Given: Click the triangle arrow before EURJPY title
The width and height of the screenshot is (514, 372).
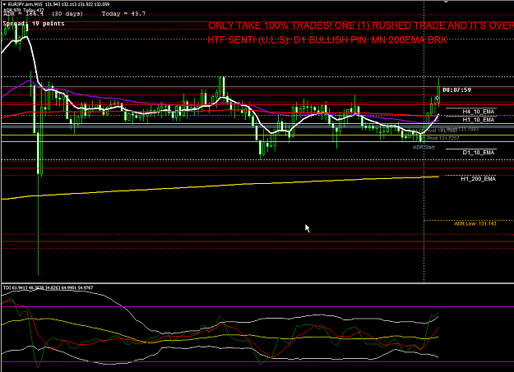Looking at the screenshot, I should coord(4,4).
